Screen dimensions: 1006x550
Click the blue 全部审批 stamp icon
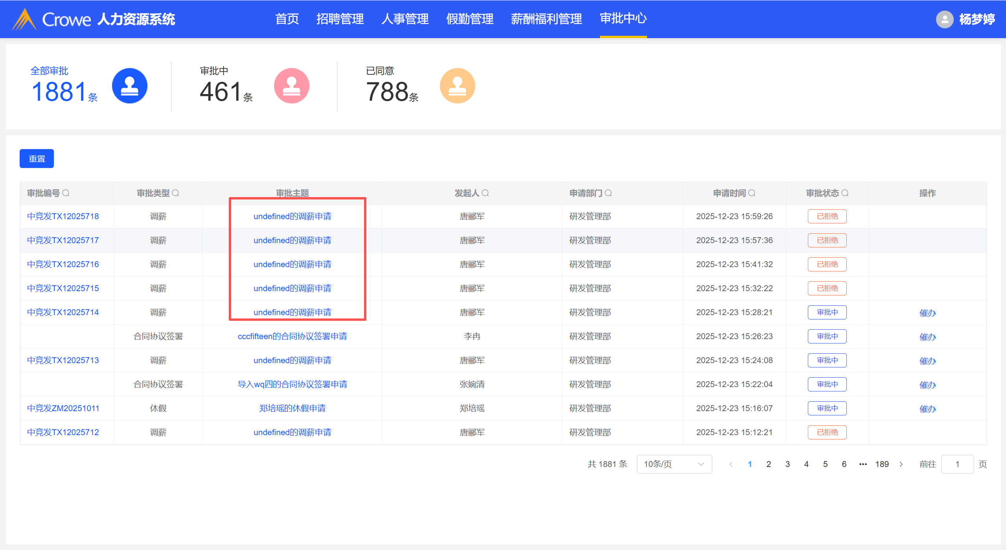coord(129,86)
